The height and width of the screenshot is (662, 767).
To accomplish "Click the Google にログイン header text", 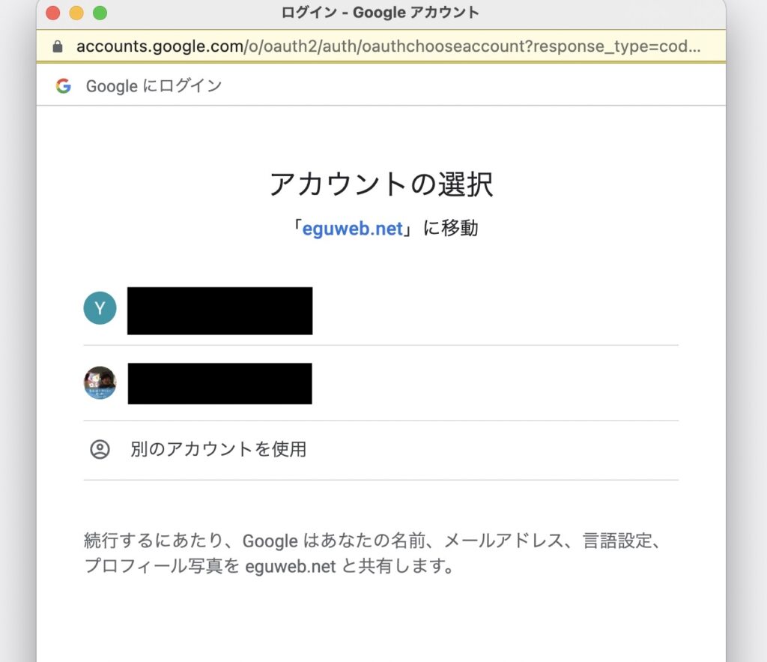I will pyautogui.click(x=154, y=86).
